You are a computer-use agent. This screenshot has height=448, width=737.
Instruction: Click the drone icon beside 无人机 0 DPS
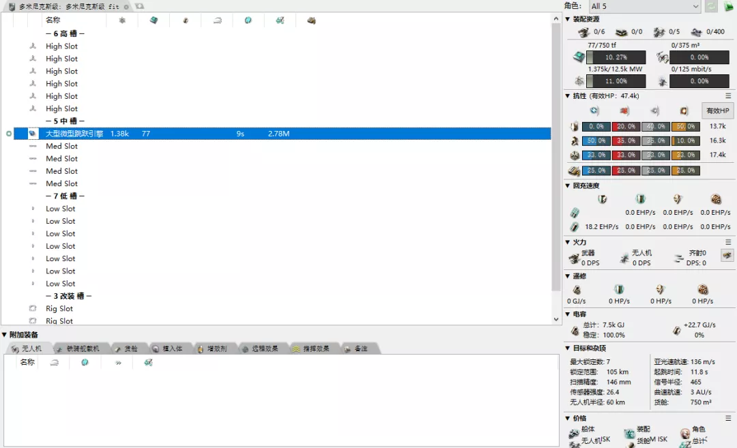624,258
